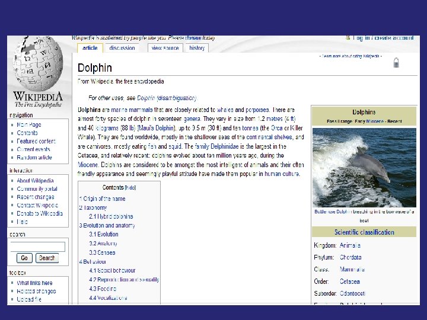Image resolution: width=427 pixels, height=320 pixels.
Task: Jump to 3.3 Senses section
Action: 102,252
